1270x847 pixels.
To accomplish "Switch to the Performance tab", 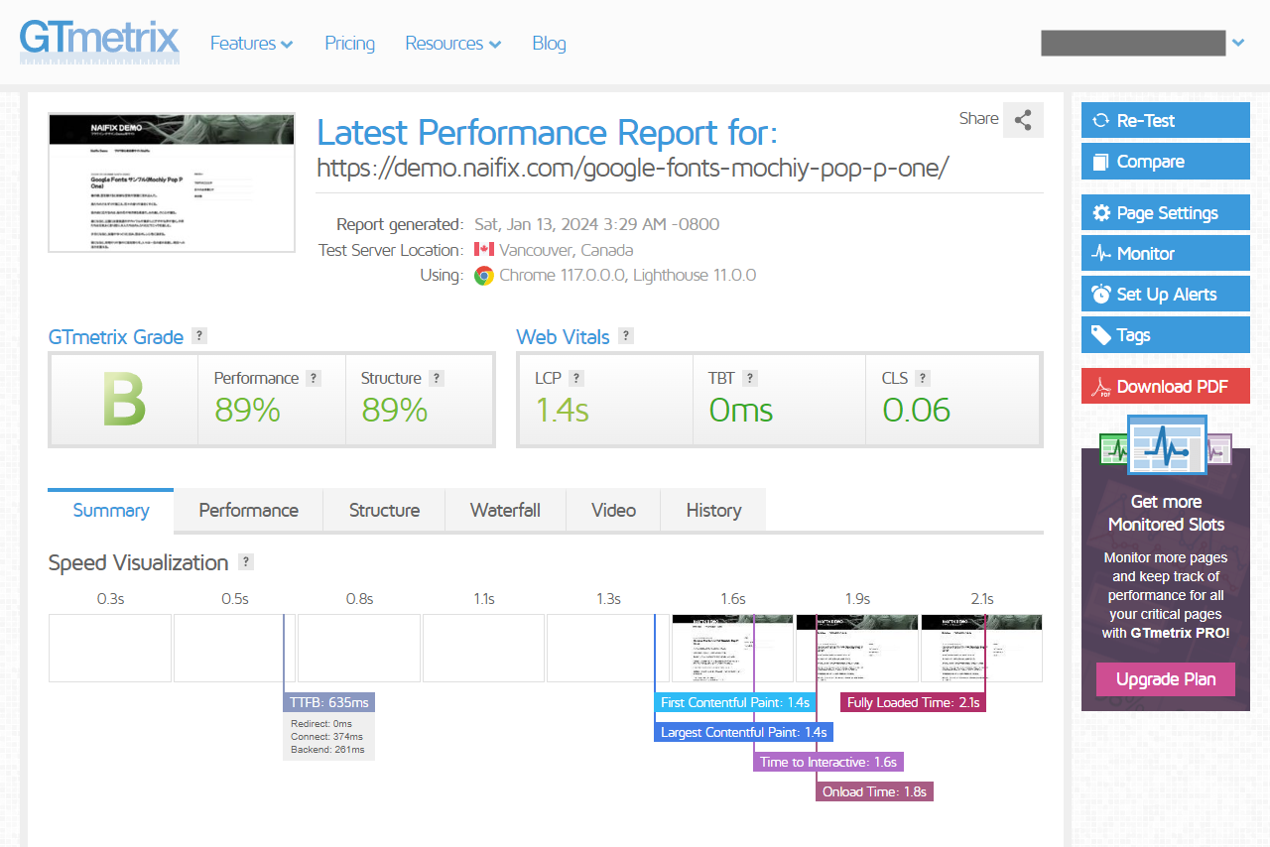I will [249, 511].
